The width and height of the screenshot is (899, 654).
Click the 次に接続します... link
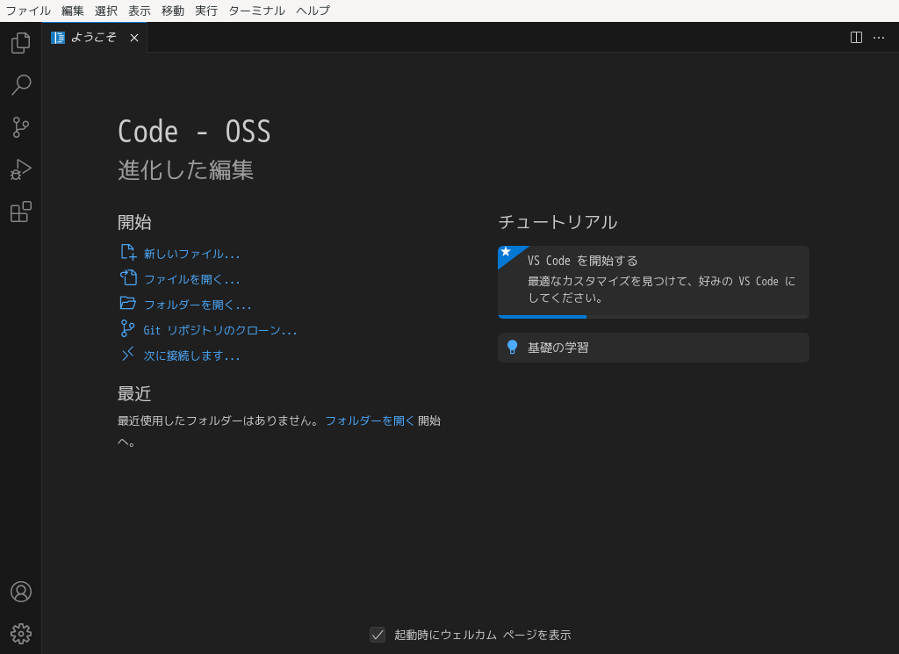point(191,356)
